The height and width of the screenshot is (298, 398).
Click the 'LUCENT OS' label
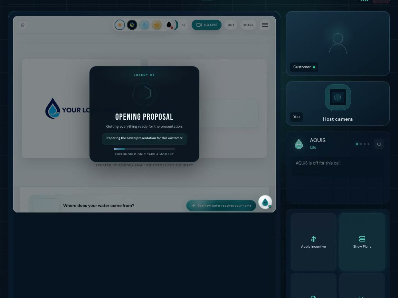144,75
